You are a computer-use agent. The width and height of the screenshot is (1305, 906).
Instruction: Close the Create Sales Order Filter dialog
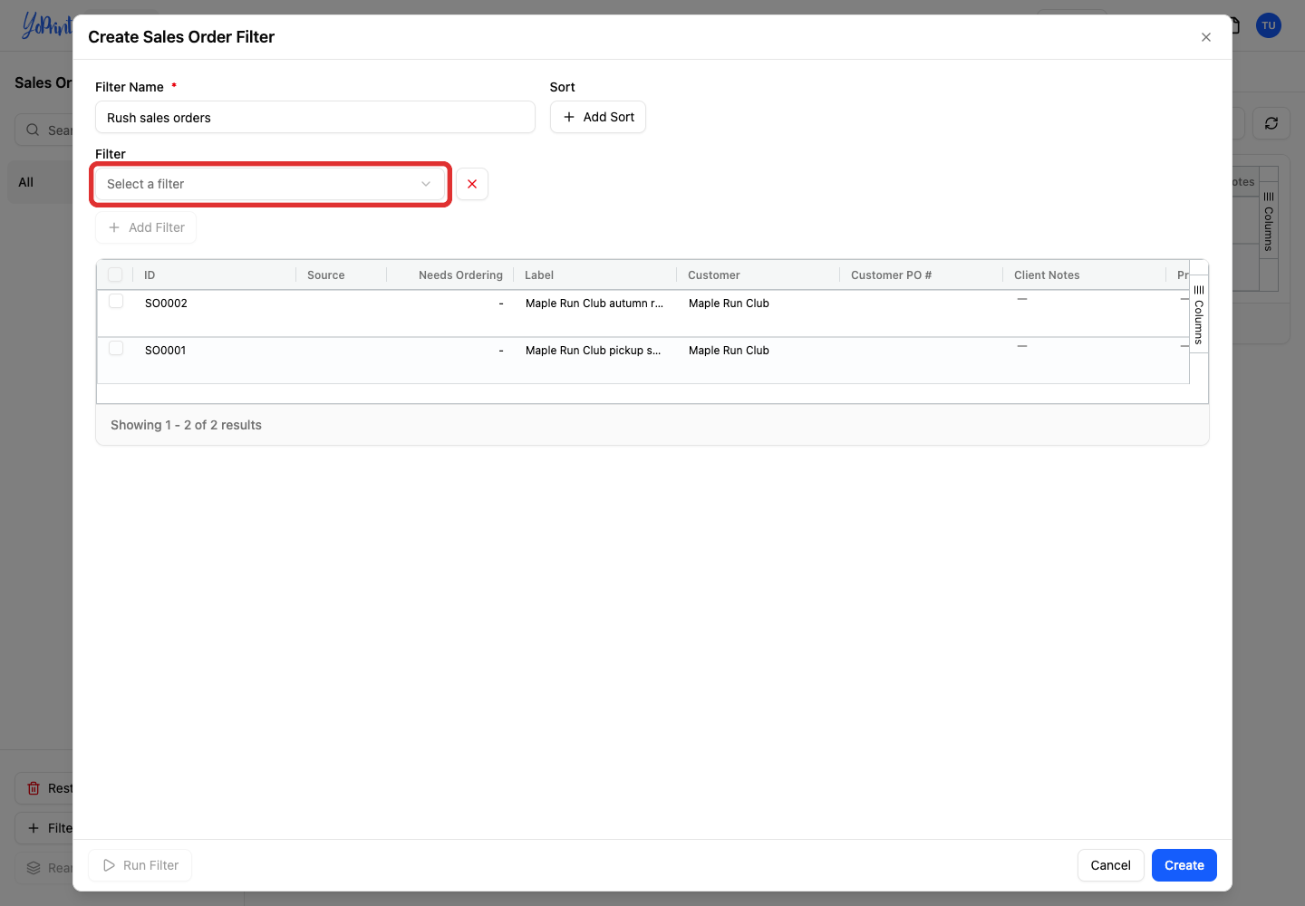[x=1206, y=37]
